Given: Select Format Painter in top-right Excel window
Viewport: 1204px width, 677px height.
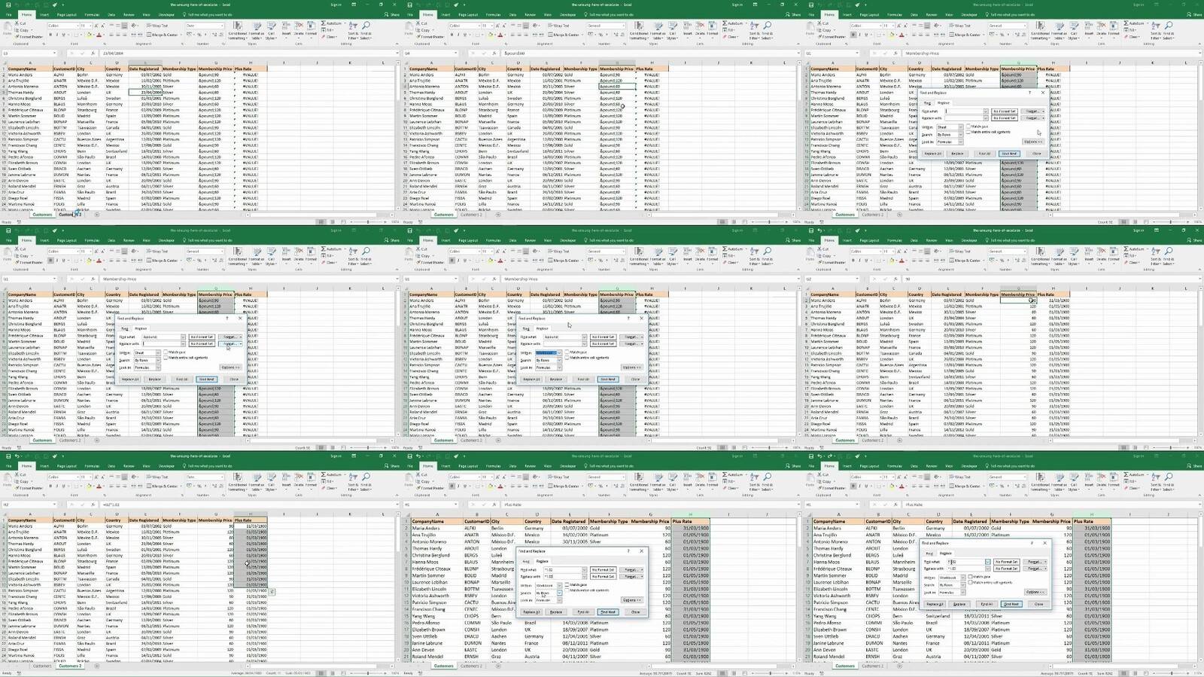Looking at the screenshot, I should [831, 37].
